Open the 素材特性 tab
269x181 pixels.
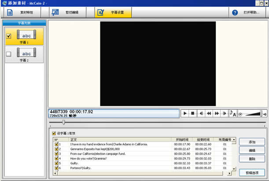tap(22, 12)
